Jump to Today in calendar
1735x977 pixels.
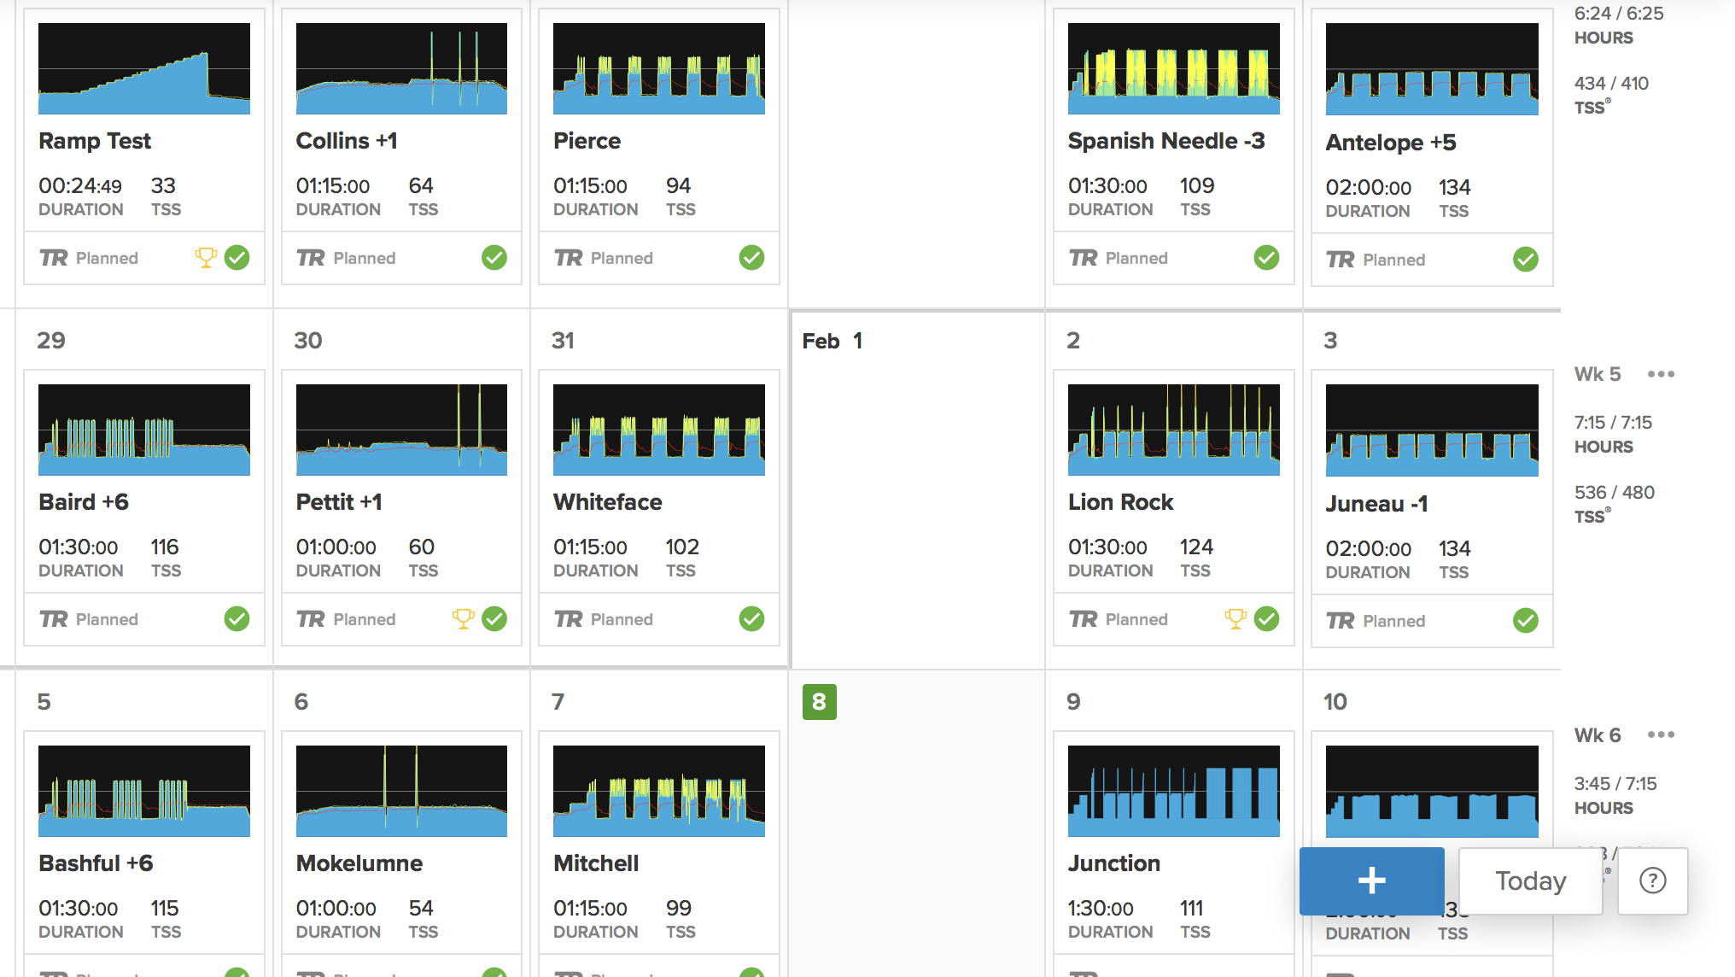point(1530,880)
